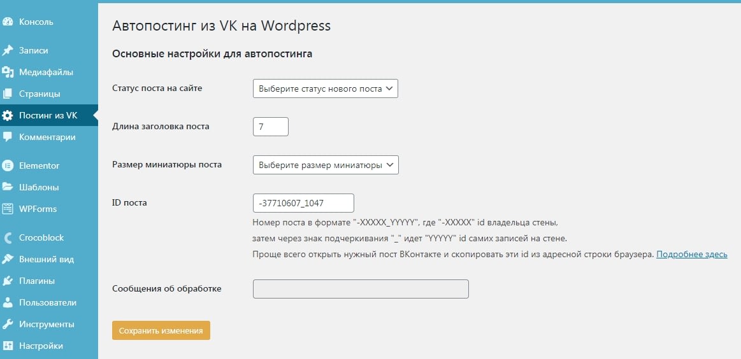This screenshot has width=741, height=359.
Task: Click the Инструменты wrench icon
Action: click(x=8, y=325)
